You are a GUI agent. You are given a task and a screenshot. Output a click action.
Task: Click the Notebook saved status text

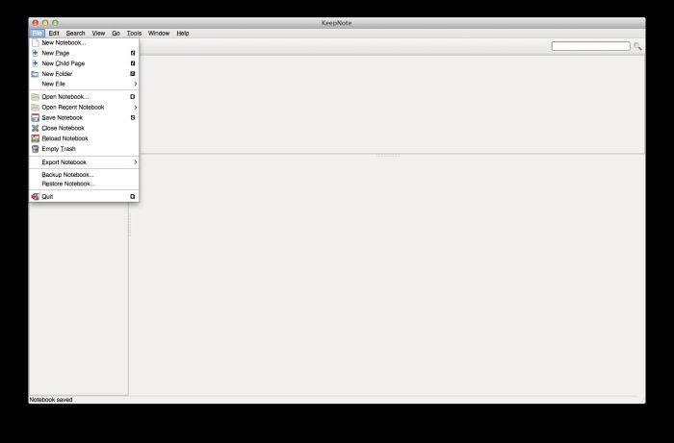[51, 400]
